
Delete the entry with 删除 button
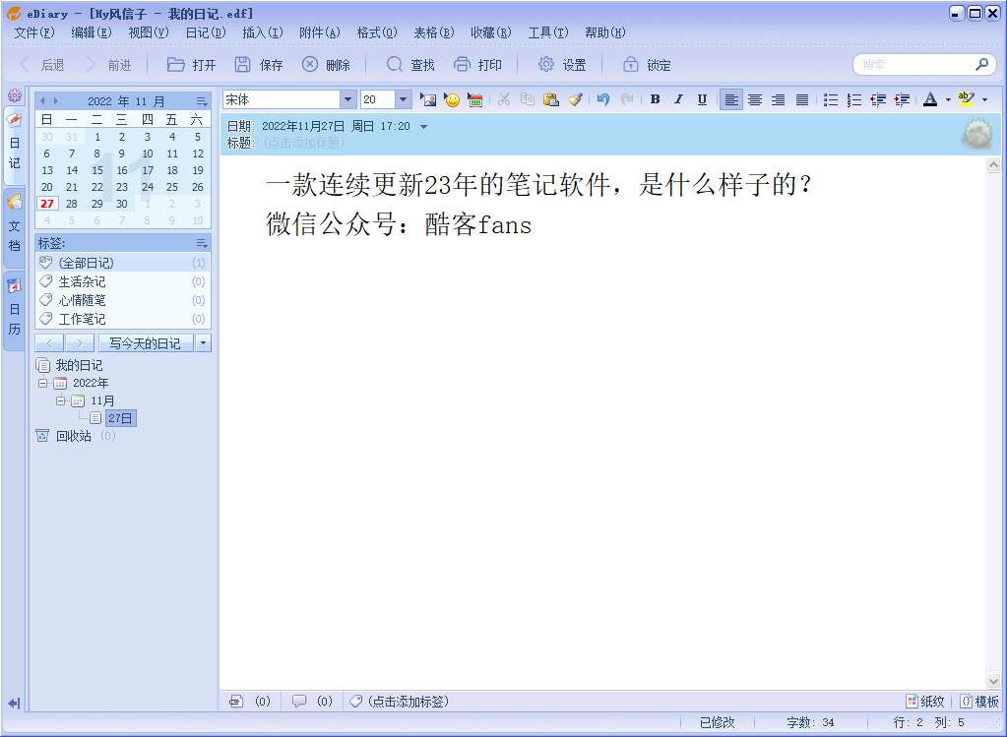click(x=326, y=65)
